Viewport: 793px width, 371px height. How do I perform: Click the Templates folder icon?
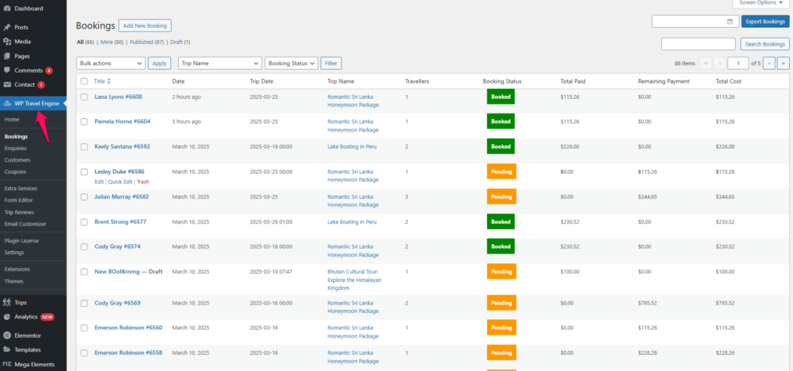7,349
